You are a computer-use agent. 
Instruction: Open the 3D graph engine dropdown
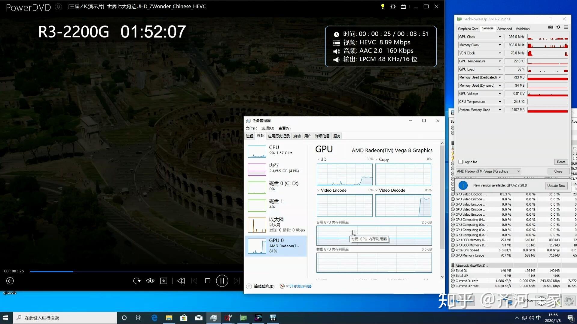pos(319,159)
